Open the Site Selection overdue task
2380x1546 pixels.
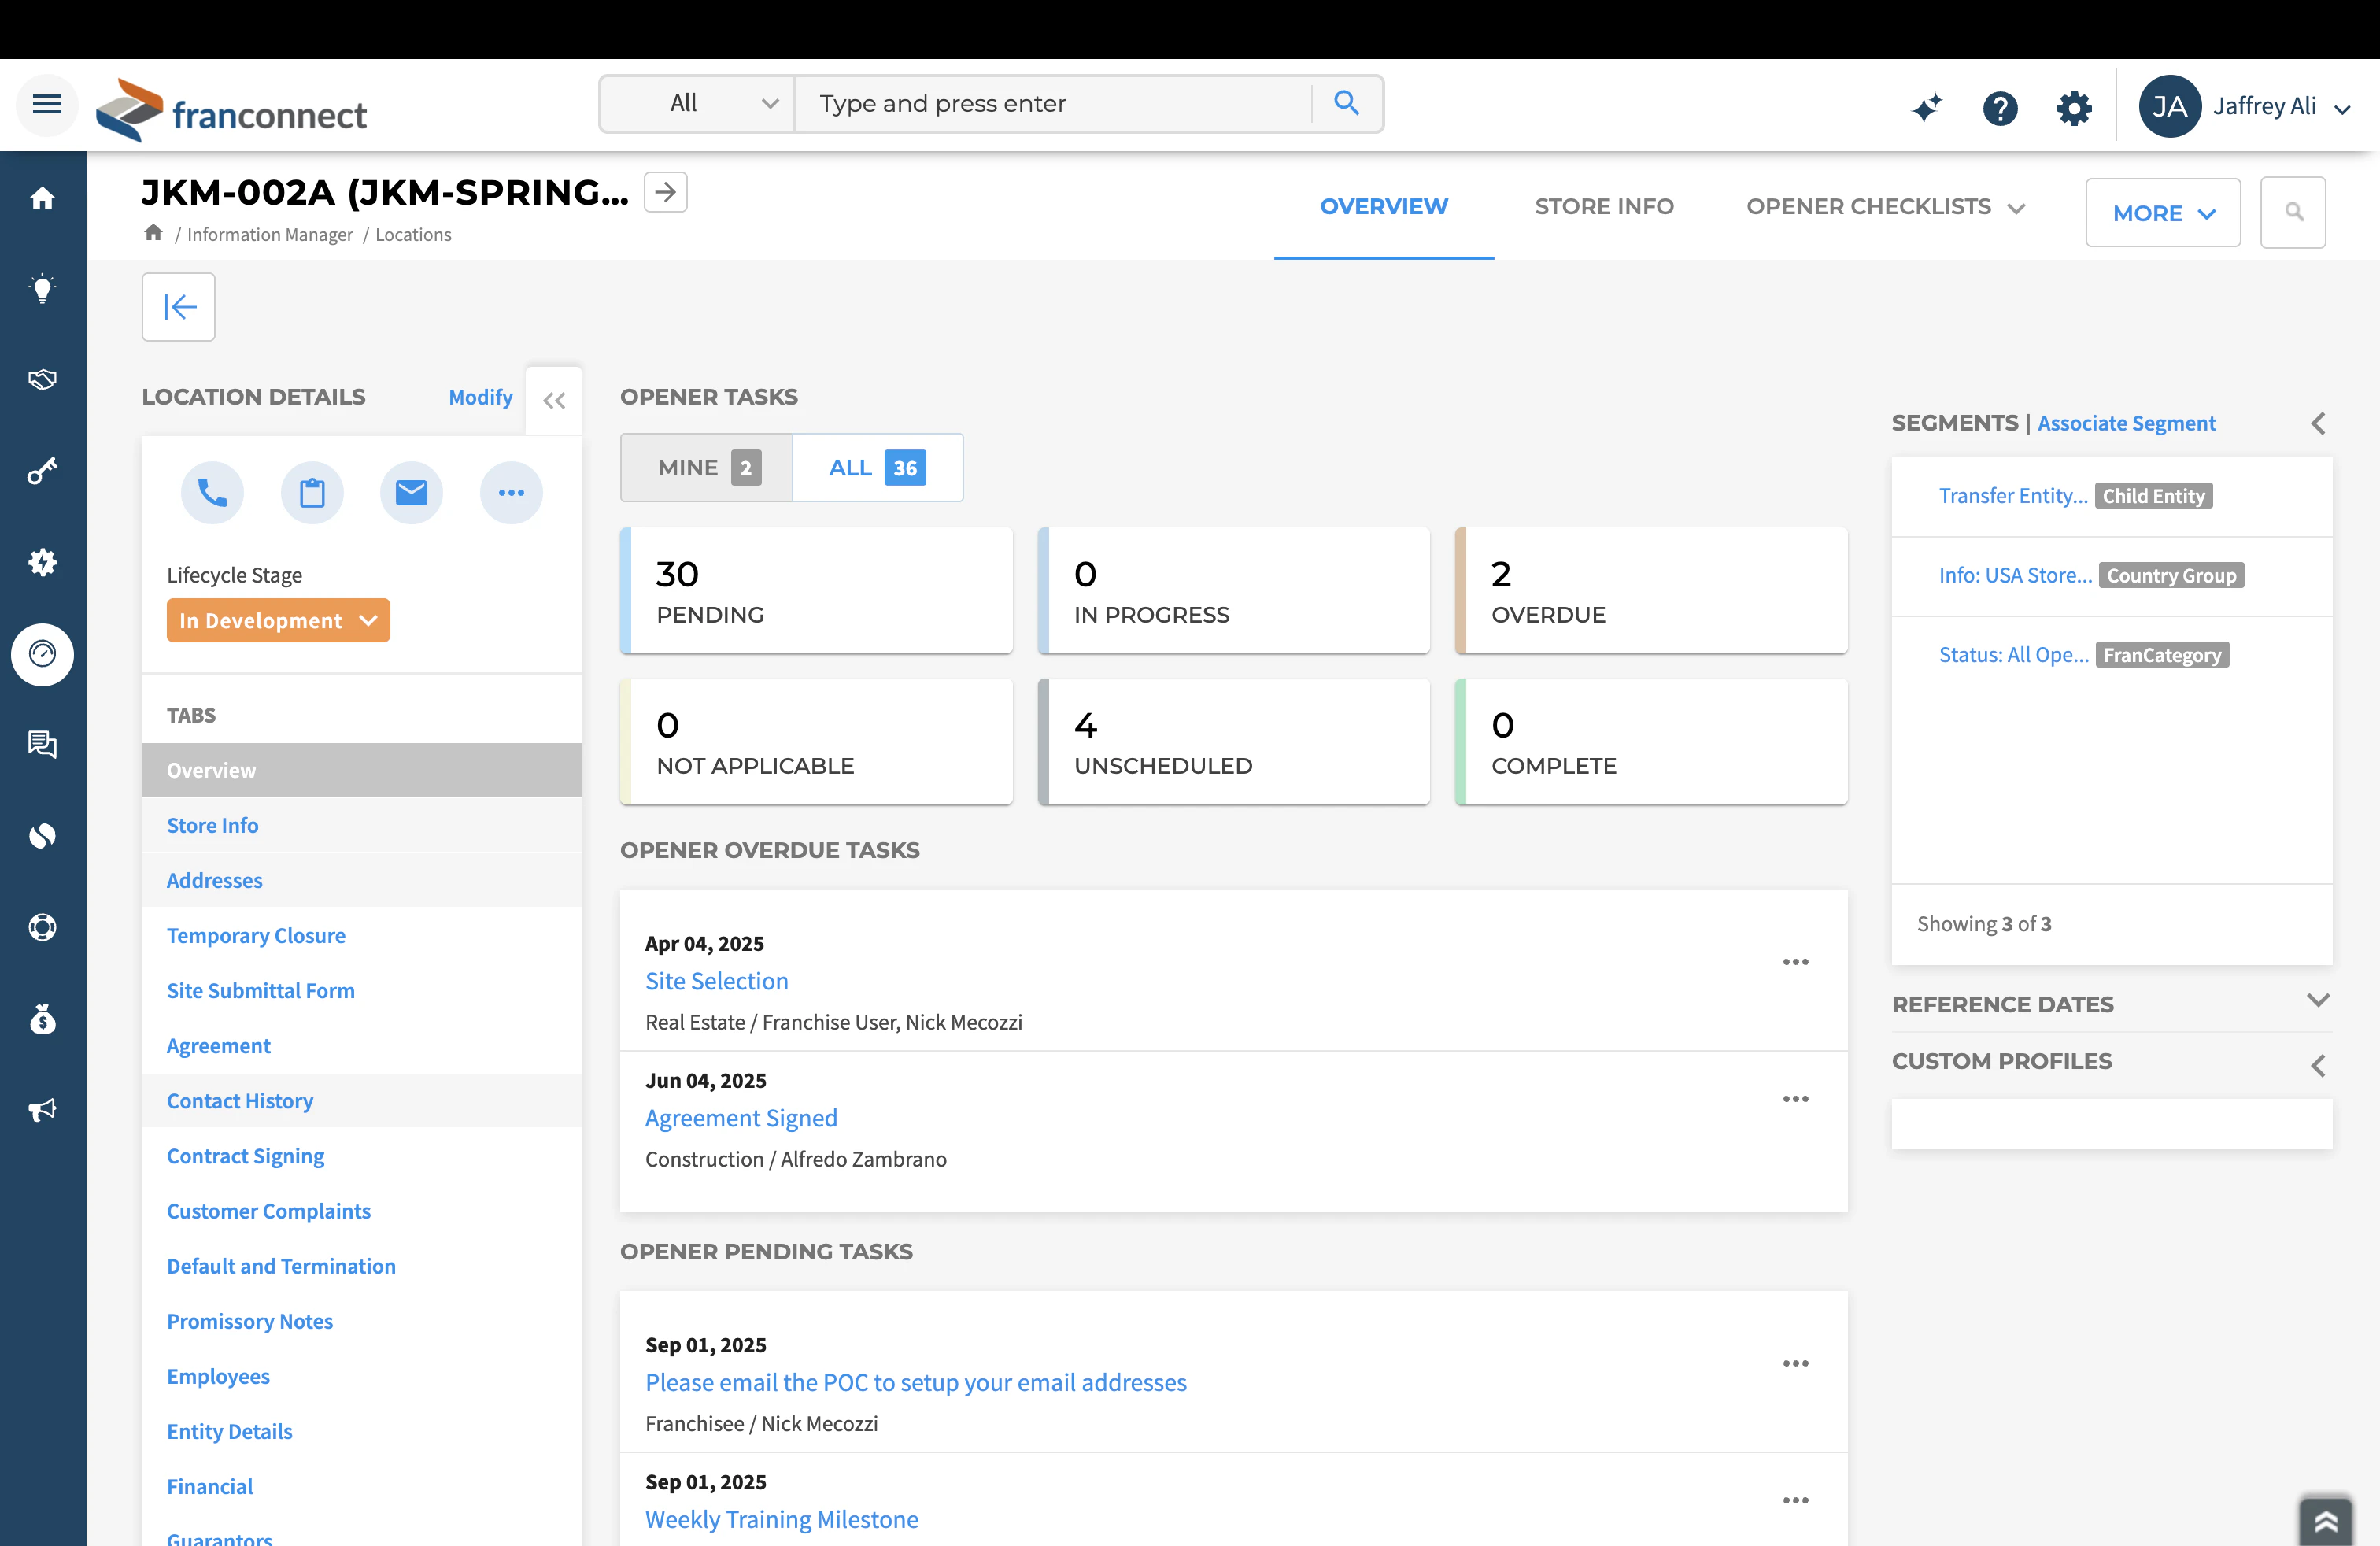716,981
